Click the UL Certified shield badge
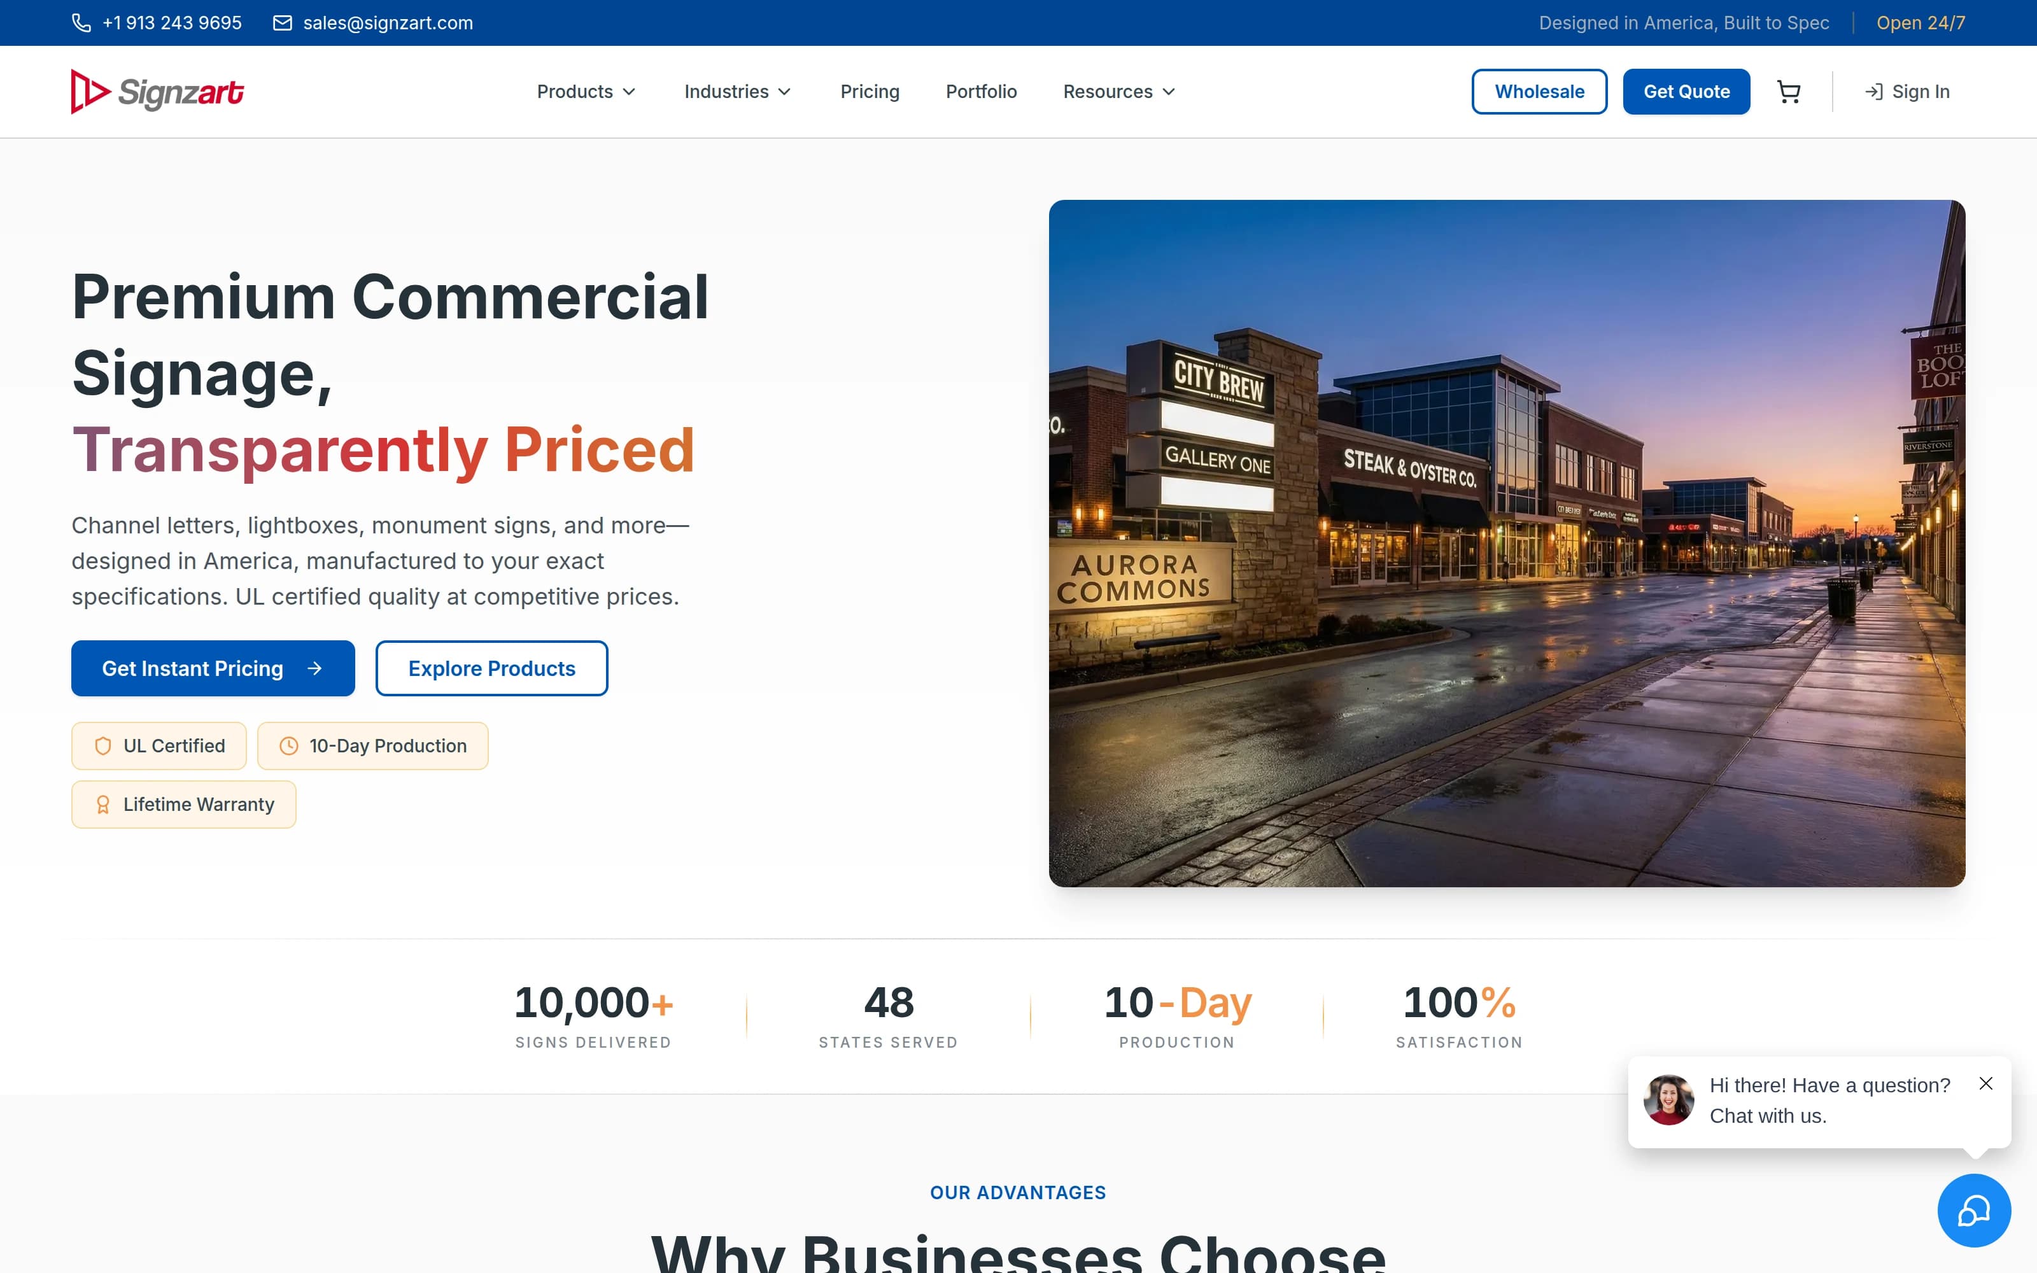Viewport: 2037px width, 1273px height. tap(159, 746)
